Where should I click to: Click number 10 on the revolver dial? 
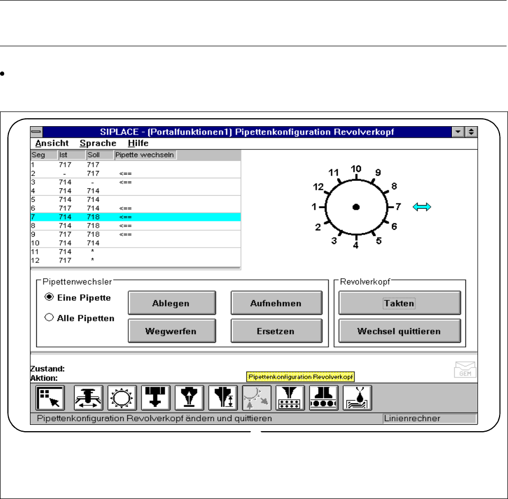[355, 169]
